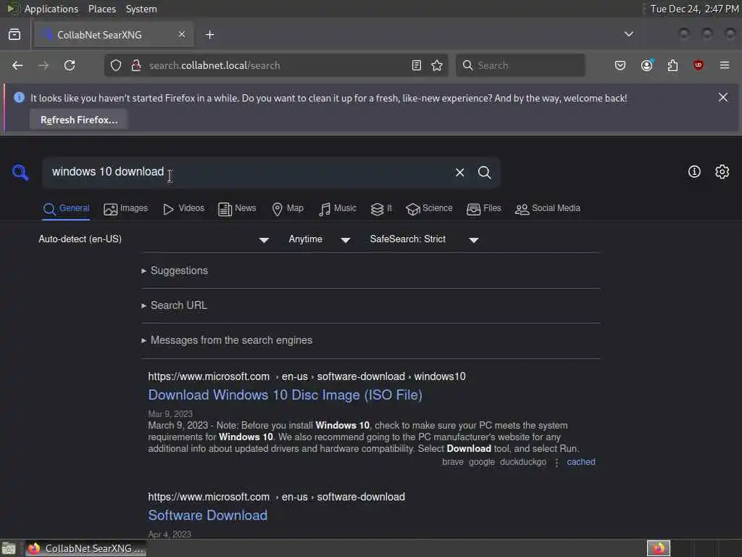Screen dimensions: 742x557
Task: Switch to the Science category tab
Action: coord(429,208)
